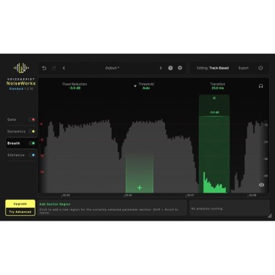The height and width of the screenshot is (275, 275).
Task: Click the yellow Upgrade button
Action: click(20, 204)
